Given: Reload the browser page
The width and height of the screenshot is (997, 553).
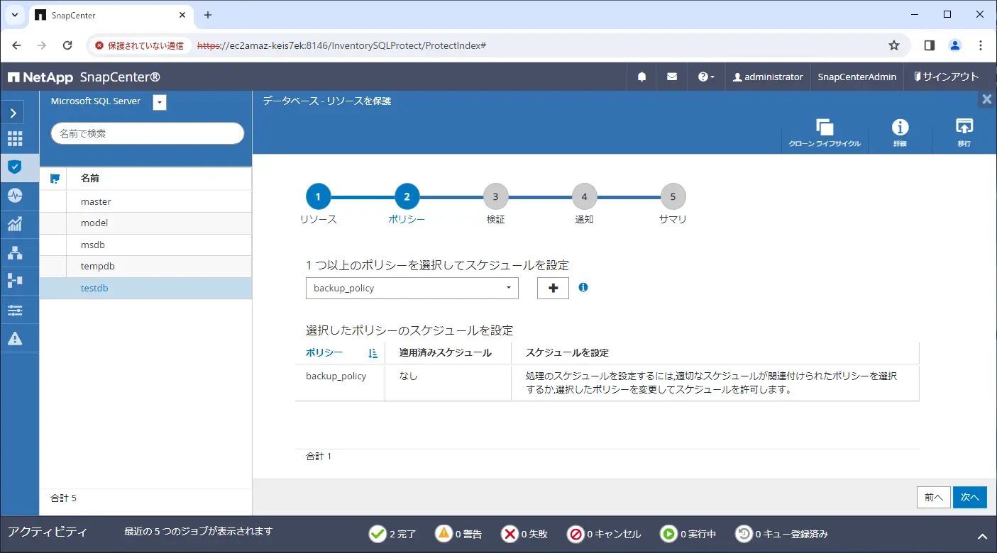Looking at the screenshot, I should 67,45.
